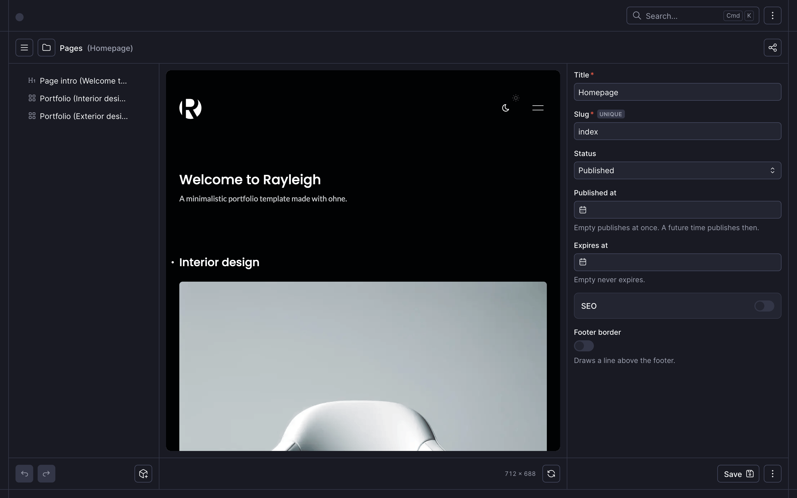Toggle the SEO switch
Image resolution: width=797 pixels, height=498 pixels.
click(764, 306)
